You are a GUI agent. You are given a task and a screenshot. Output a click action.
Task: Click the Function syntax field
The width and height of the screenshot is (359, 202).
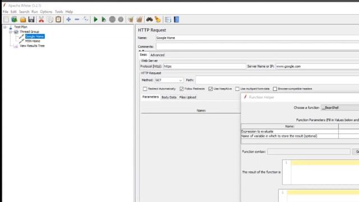[x=309, y=151]
